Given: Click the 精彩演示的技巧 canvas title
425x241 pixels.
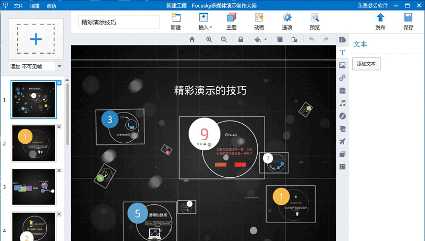Looking at the screenshot, I should pyautogui.click(x=210, y=90).
